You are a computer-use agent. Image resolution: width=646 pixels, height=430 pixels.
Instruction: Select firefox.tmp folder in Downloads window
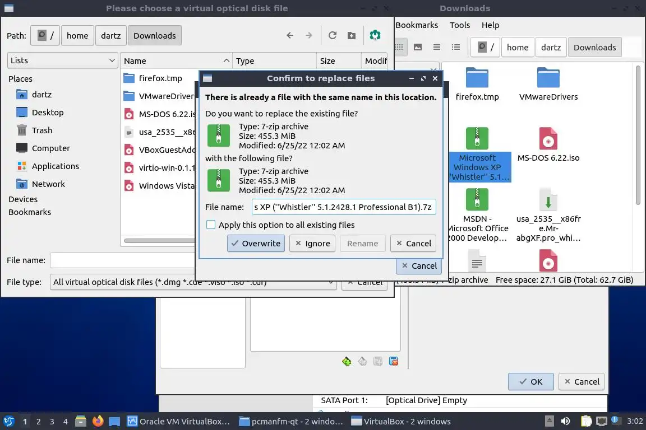(477, 85)
